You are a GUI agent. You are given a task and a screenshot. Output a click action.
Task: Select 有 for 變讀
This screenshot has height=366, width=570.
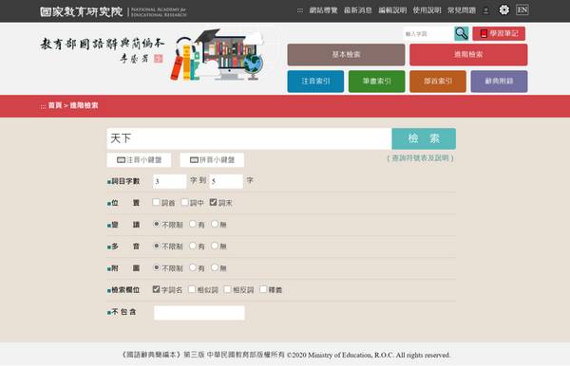point(193,224)
